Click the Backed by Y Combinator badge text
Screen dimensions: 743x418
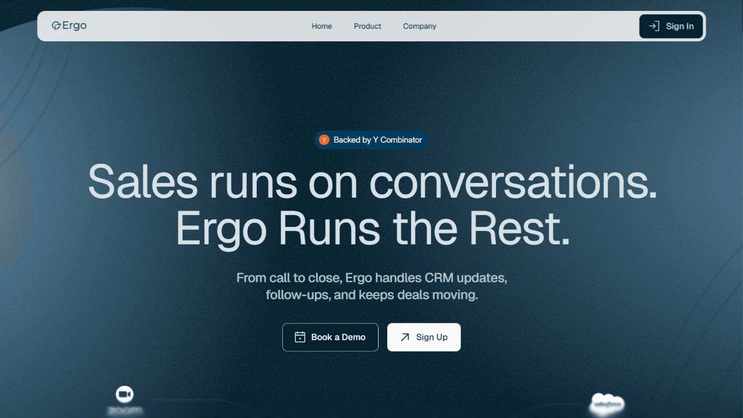coord(377,140)
